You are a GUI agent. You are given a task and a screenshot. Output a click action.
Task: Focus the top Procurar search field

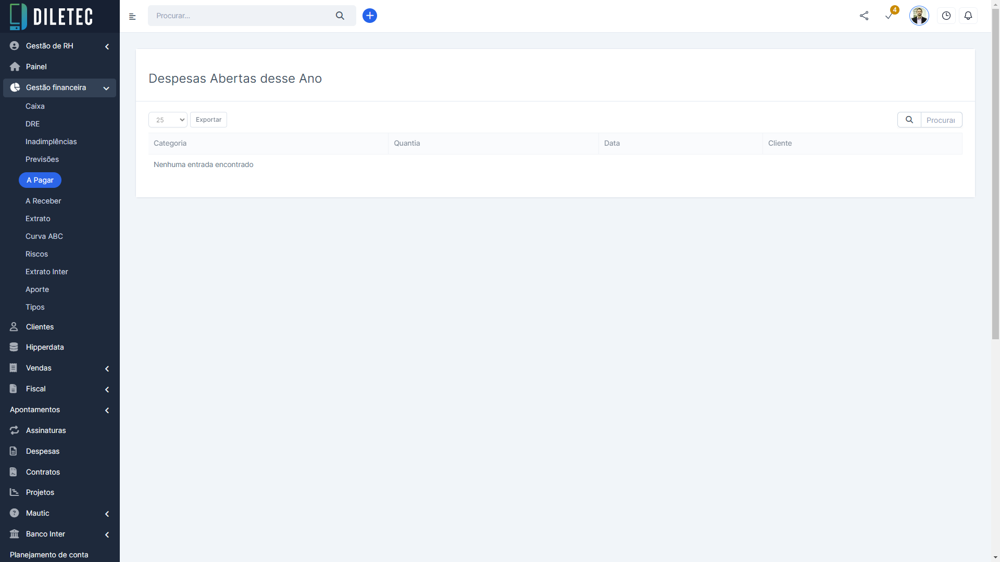pyautogui.click(x=240, y=16)
